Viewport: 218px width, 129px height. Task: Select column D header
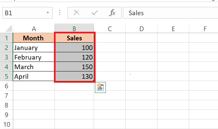(142, 28)
